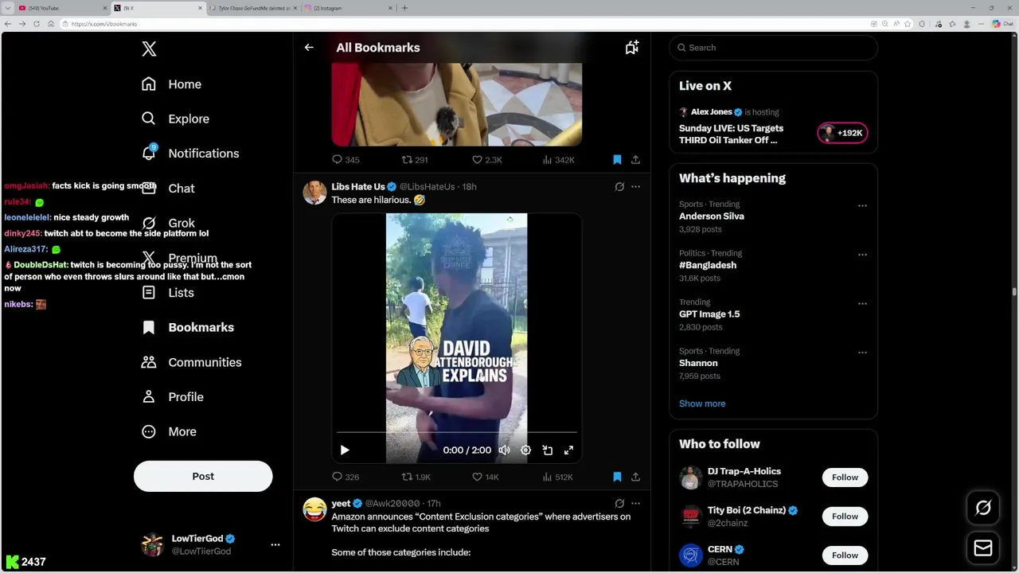
Task: Click Show more under What's happening
Action: click(x=702, y=403)
